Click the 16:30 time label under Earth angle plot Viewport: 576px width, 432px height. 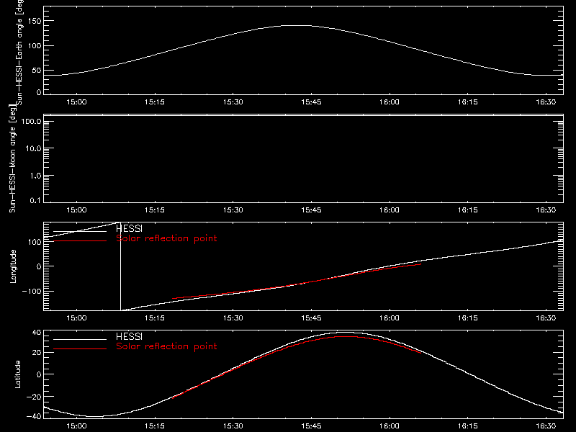click(x=546, y=102)
